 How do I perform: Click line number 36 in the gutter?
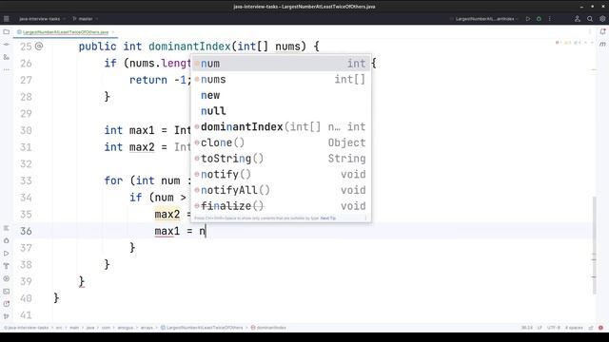pyautogui.click(x=26, y=231)
